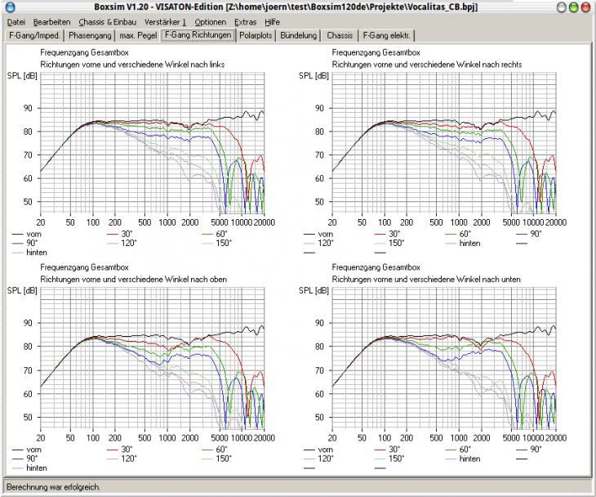Open the Optionen menu

pyautogui.click(x=210, y=22)
